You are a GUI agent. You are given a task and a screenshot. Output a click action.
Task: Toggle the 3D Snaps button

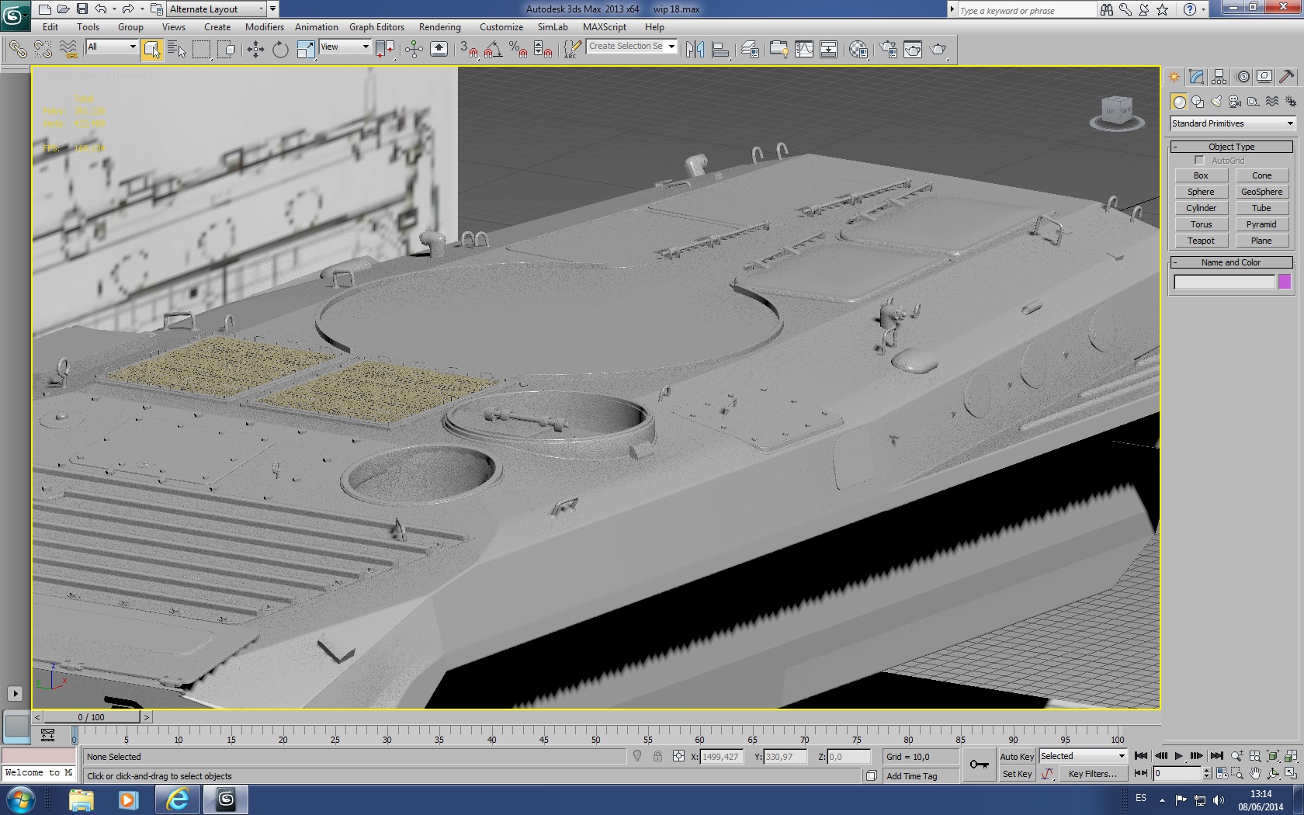click(x=467, y=50)
